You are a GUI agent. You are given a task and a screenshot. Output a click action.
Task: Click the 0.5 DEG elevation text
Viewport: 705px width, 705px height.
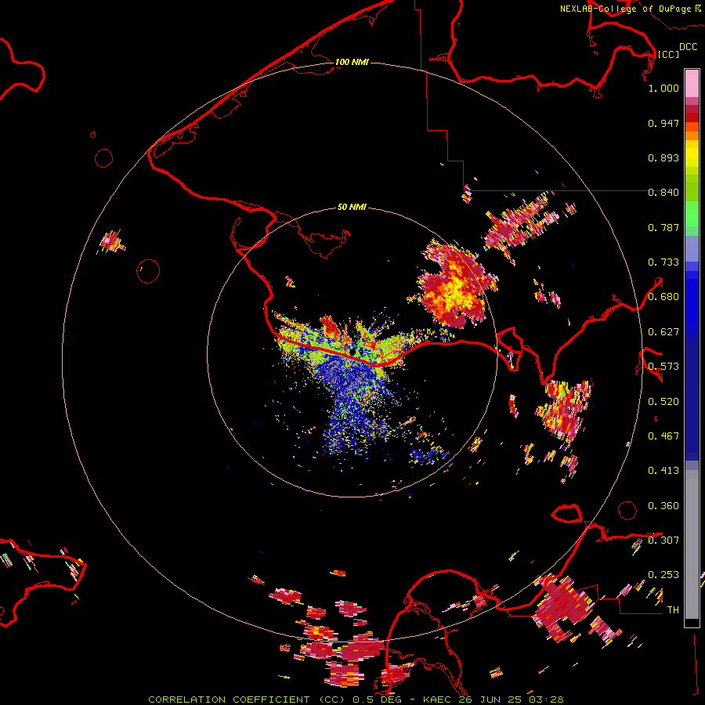pyautogui.click(x=378, y=700)
